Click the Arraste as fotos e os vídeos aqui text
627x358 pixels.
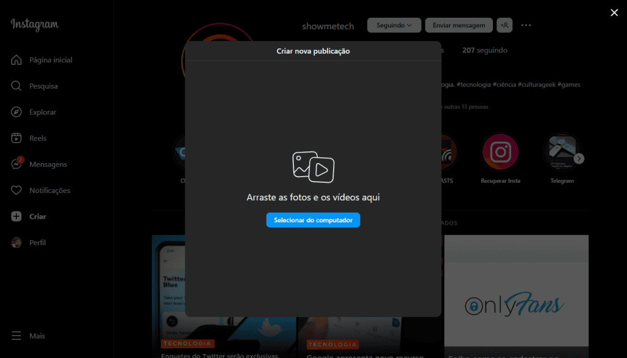[x=313, y=197]
